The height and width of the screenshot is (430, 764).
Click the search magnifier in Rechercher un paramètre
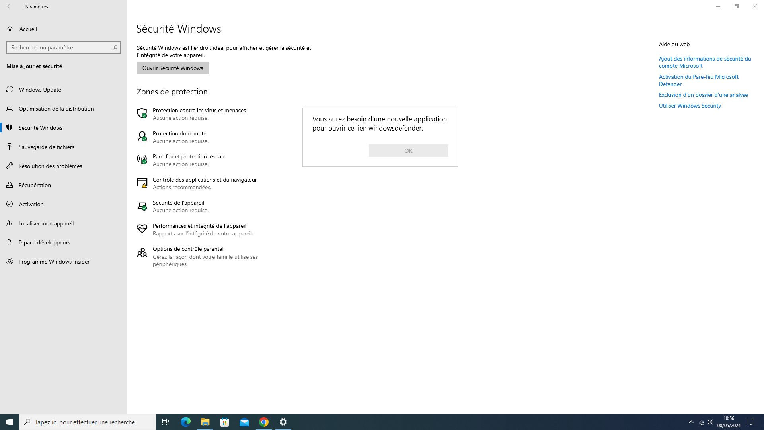click(x=115, y=47)
